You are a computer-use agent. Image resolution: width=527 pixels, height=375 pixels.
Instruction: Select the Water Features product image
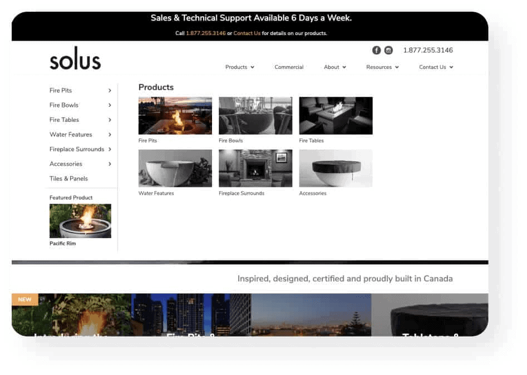[x=175, y=167]
